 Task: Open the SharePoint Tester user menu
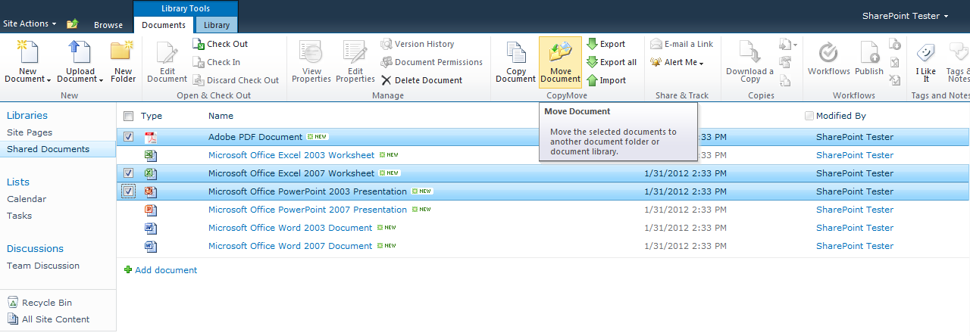tap(905, 16)
